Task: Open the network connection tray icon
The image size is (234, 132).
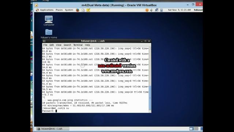Action: [156, 10]
